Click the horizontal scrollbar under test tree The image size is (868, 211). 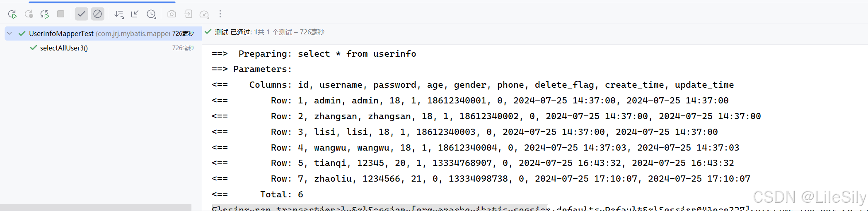[x=96, y=207]
